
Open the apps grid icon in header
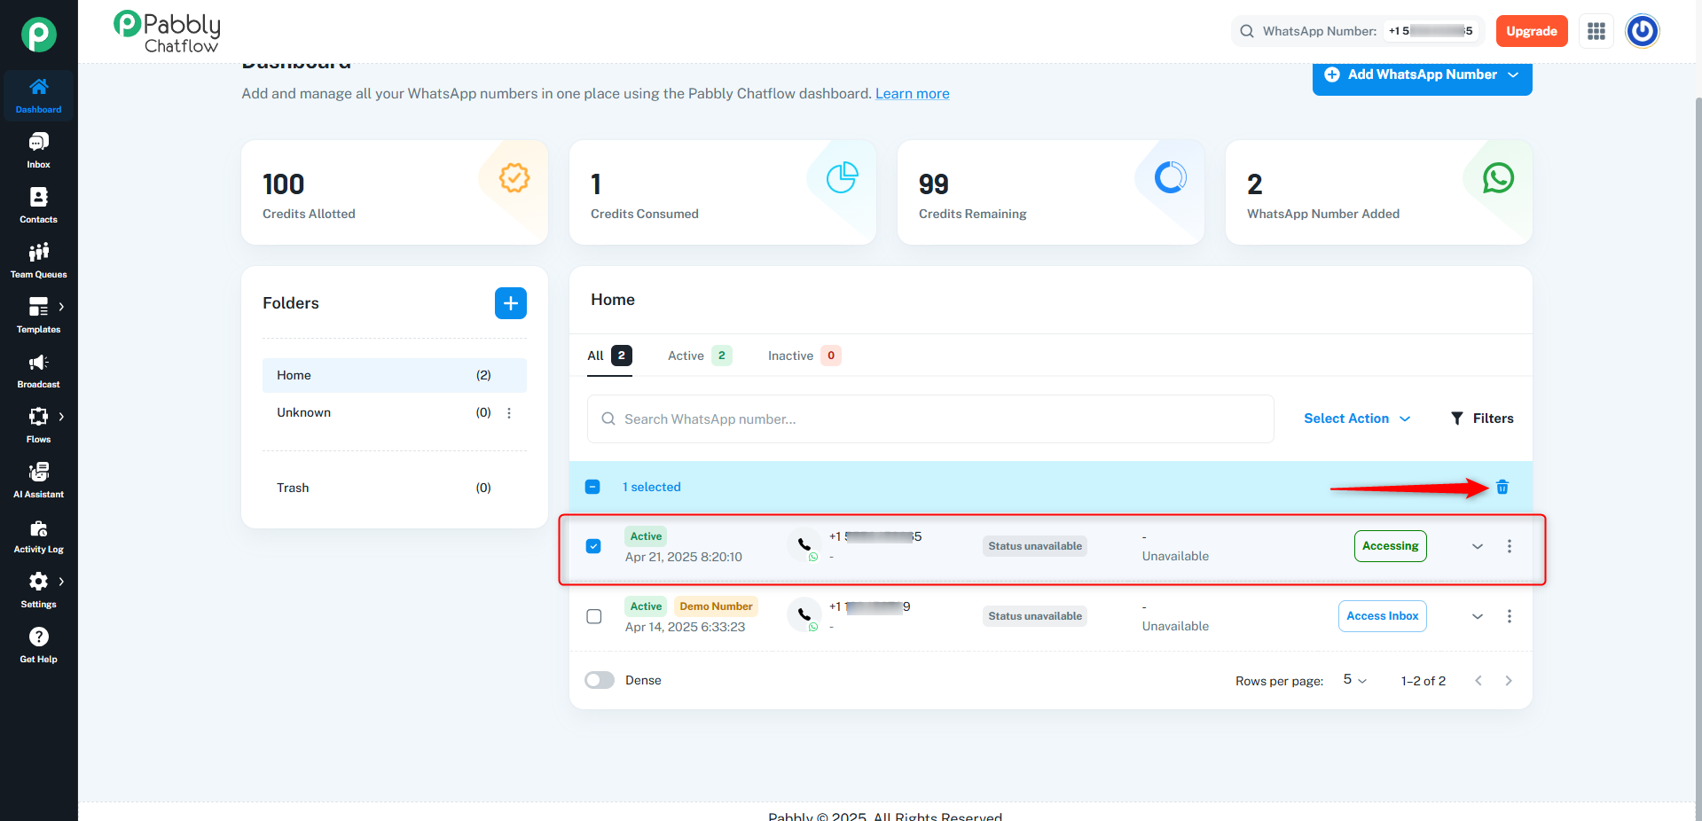[x=1596, y=31]
